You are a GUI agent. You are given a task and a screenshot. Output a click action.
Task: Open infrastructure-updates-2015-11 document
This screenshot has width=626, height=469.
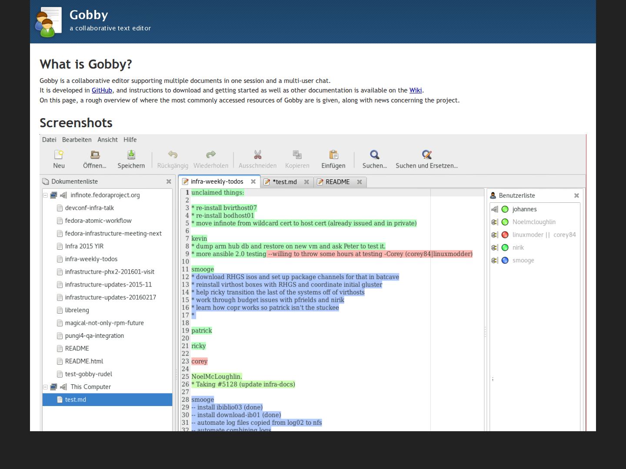[x=109, y=285]
